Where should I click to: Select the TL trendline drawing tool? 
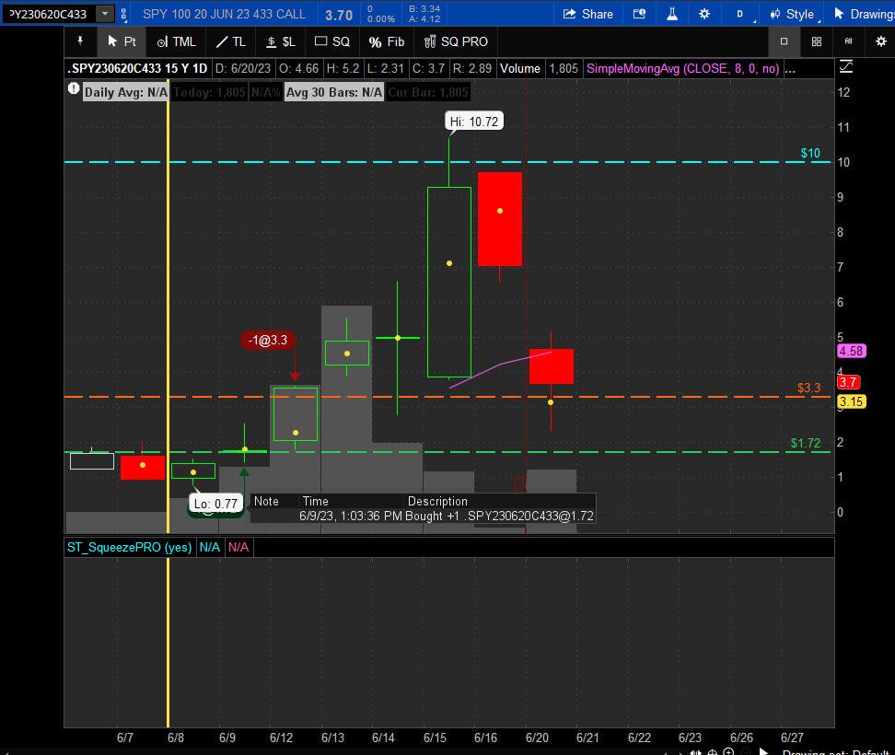tap(230, 41)
